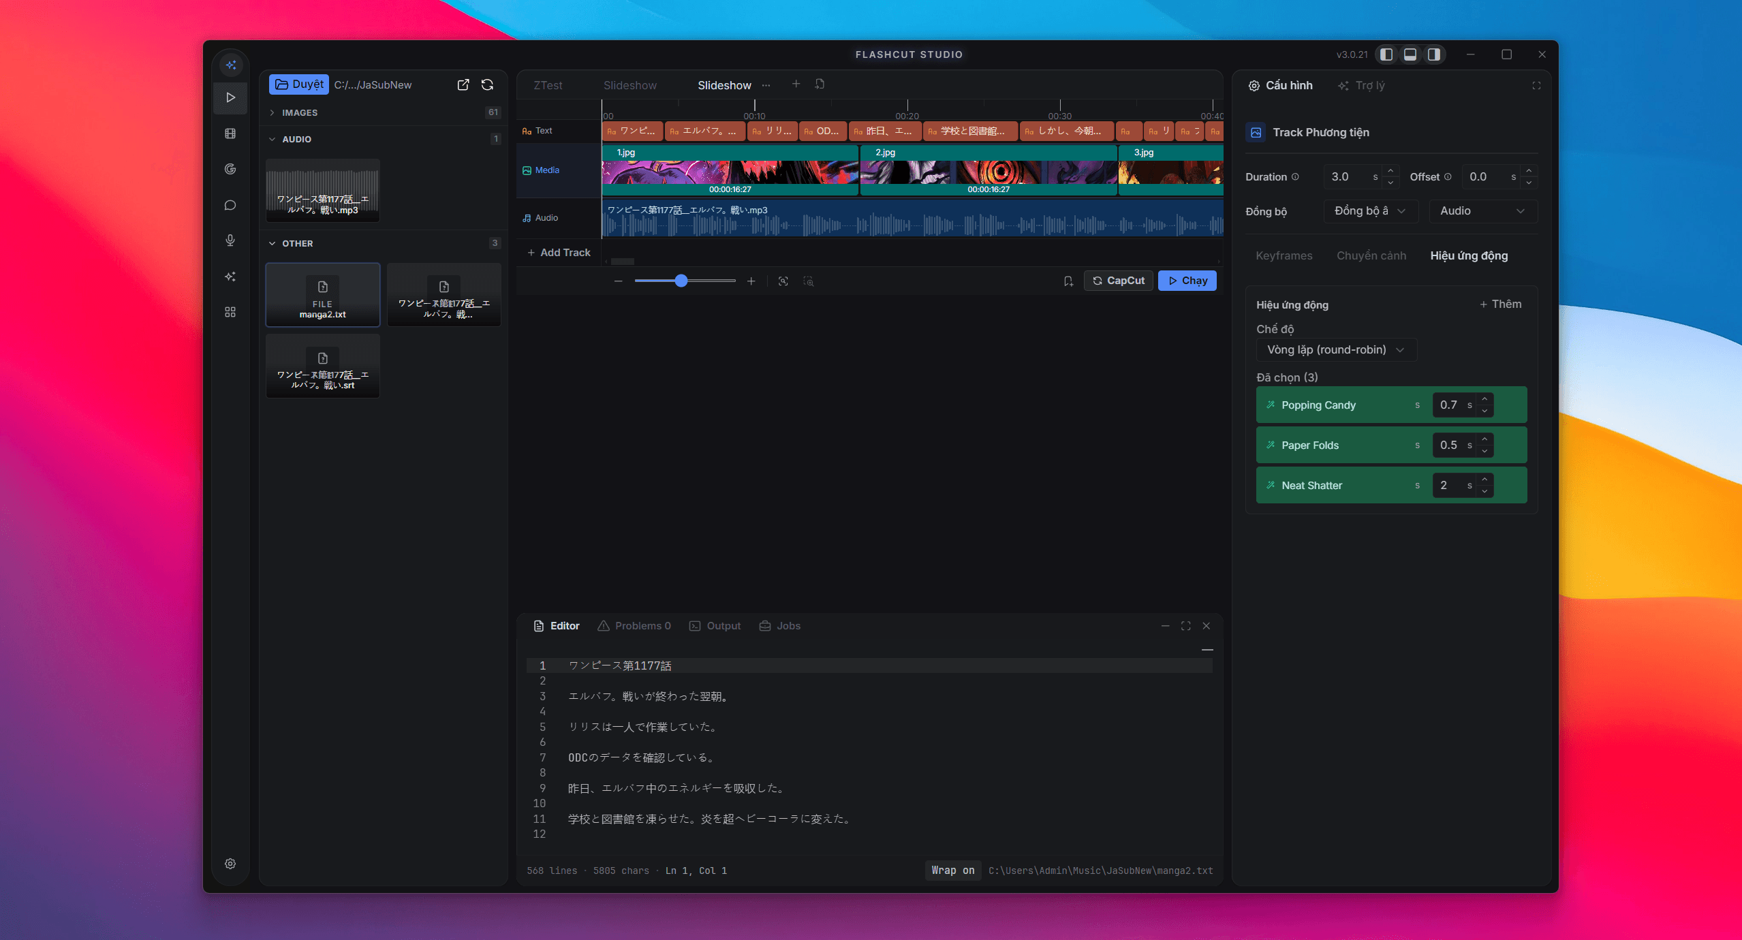The width and height of the screenshot is (1742, 940).
Task: Maximize the Editor panel
Action: (x=1186, y=626)
